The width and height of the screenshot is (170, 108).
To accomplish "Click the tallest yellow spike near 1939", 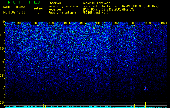I will tap(145, 105).
